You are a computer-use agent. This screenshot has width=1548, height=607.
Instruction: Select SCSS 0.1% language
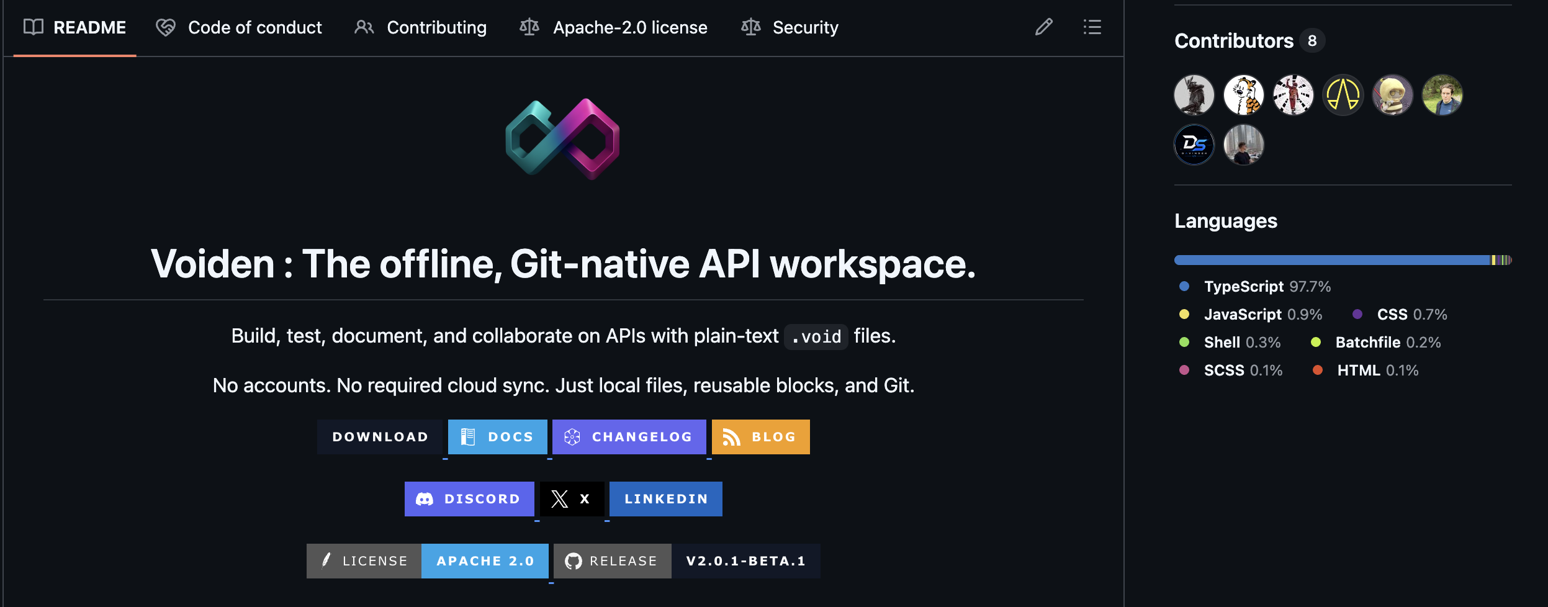1231,371
